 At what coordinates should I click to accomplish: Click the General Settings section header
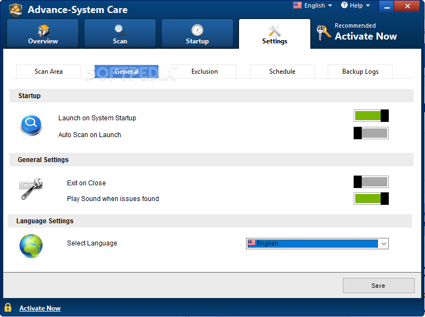[x=211, y=159]
